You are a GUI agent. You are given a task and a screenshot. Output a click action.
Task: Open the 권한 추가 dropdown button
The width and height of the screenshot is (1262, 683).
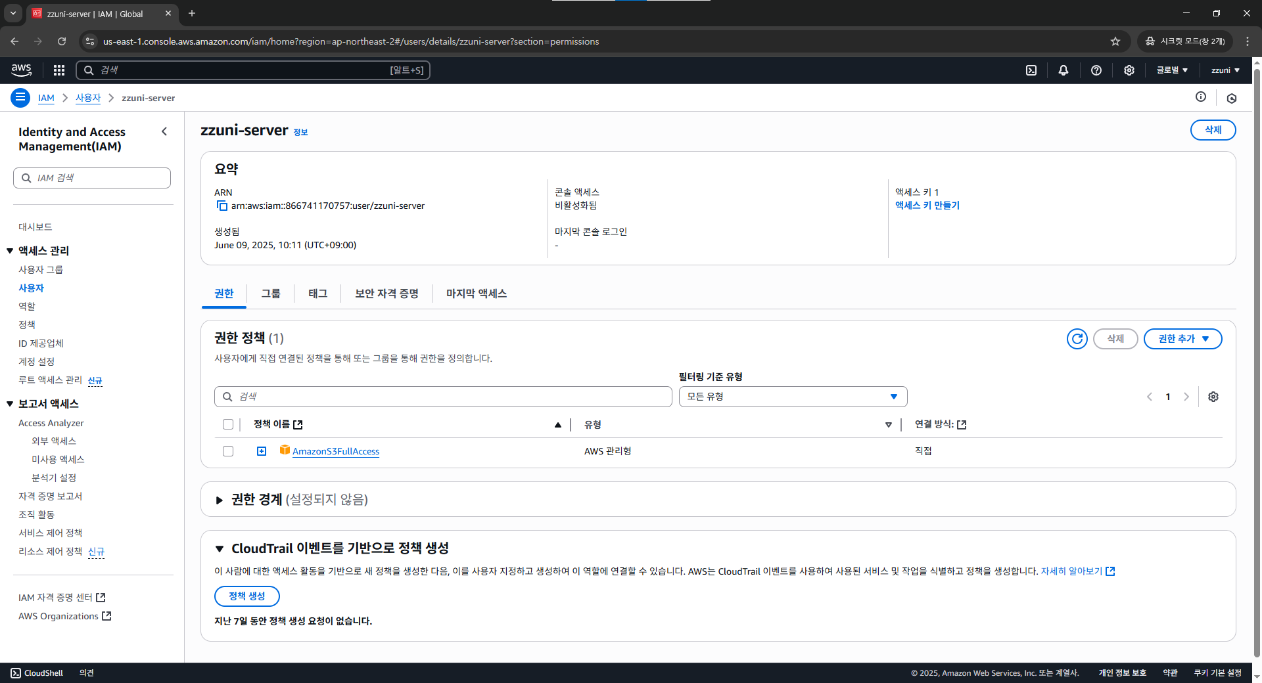point(1182,339)
